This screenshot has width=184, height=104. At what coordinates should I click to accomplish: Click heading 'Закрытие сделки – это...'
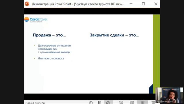(114, 35)
